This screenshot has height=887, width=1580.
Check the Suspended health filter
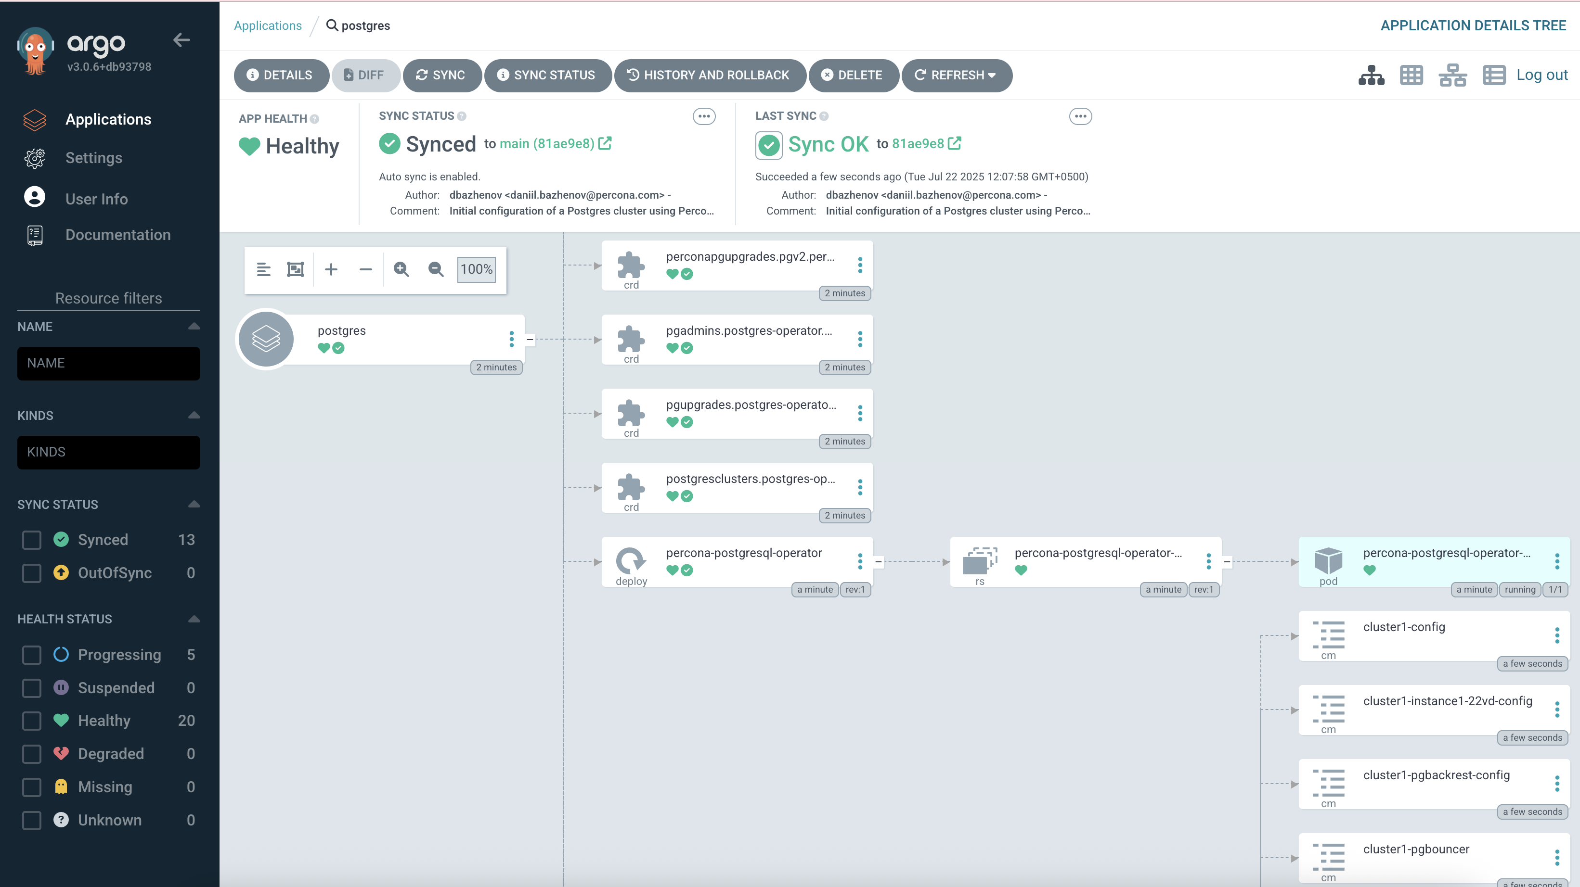31,688
